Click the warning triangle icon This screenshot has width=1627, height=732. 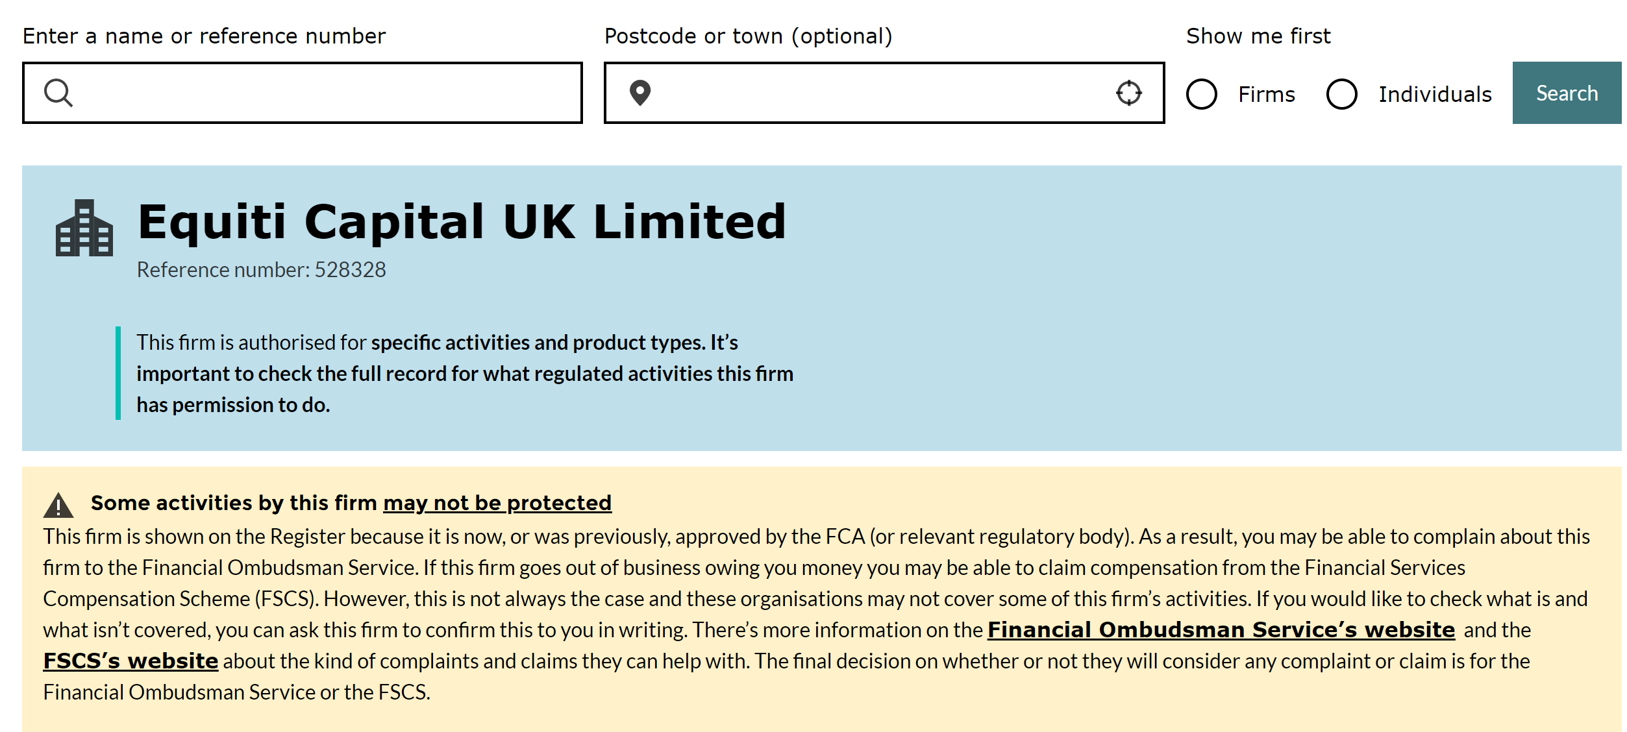(58, 505)
